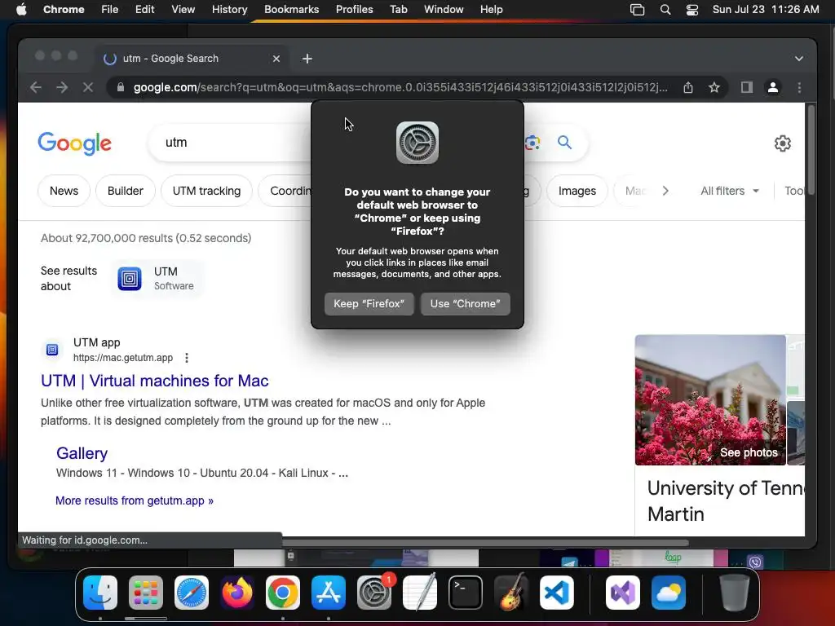Open the Help menu
835x626 pixels.
tap(491, 9)
